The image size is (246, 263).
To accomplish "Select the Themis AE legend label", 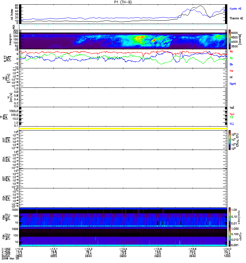I will (x=236, y=18).
